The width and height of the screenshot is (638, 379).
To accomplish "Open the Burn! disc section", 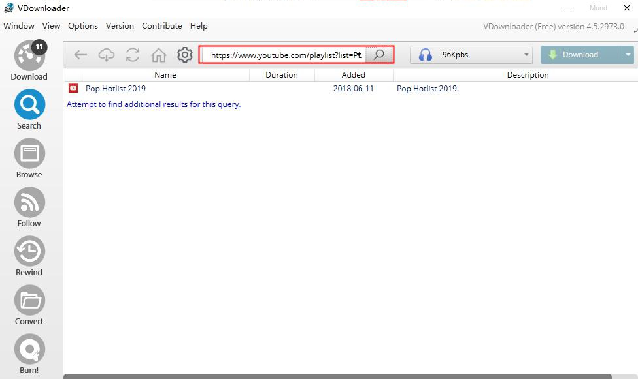I will tap(29, 354).
